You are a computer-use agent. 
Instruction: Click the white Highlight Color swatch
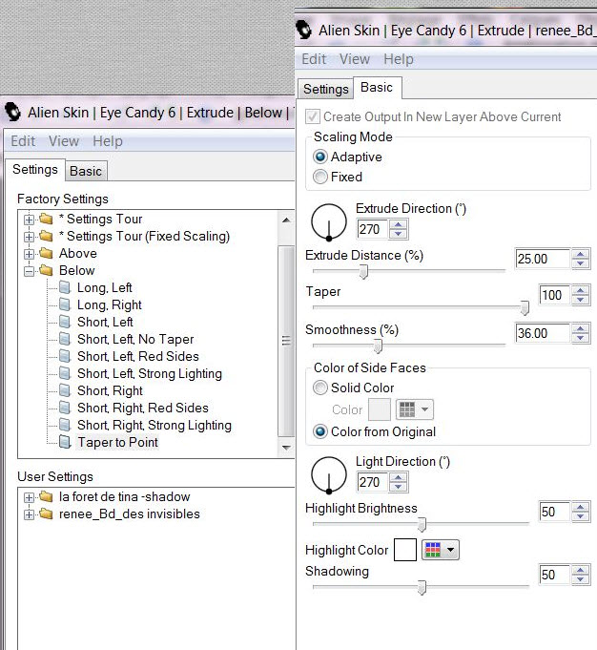[x=405, y=550]
